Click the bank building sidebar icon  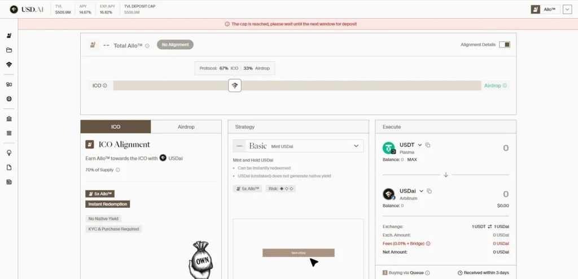tap(9, 119)
